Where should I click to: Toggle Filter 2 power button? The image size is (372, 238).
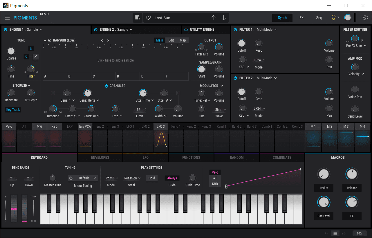coord(235,78)
